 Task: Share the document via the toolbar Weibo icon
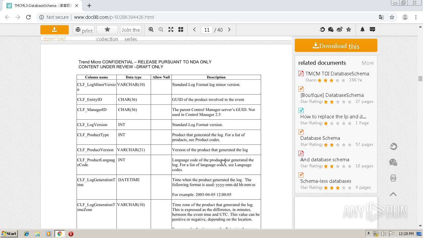point(340,29)
